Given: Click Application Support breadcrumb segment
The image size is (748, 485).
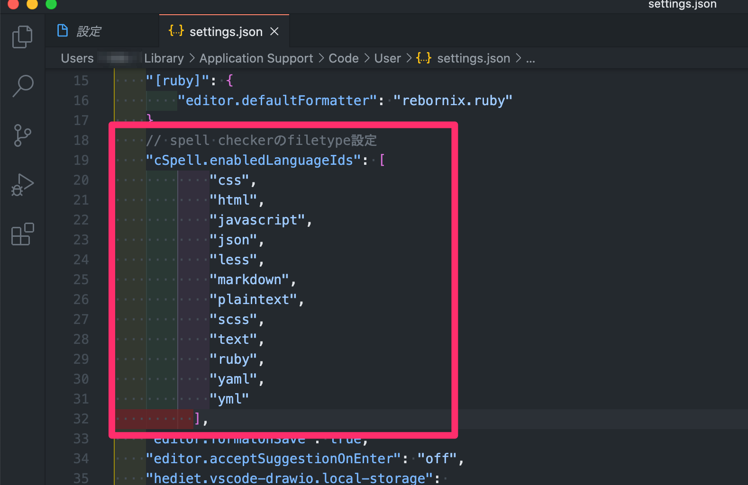Looking at the screenshot, I should (256, 58).
